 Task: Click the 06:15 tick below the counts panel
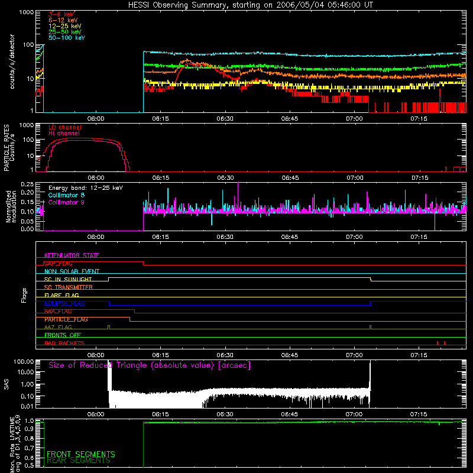point(160,119)
